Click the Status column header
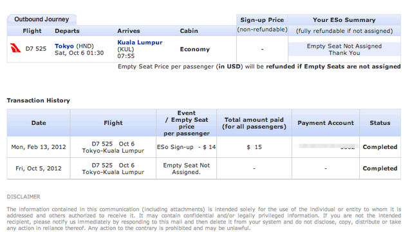The width and height of the screenshot is (412, 232). [380, 123]
